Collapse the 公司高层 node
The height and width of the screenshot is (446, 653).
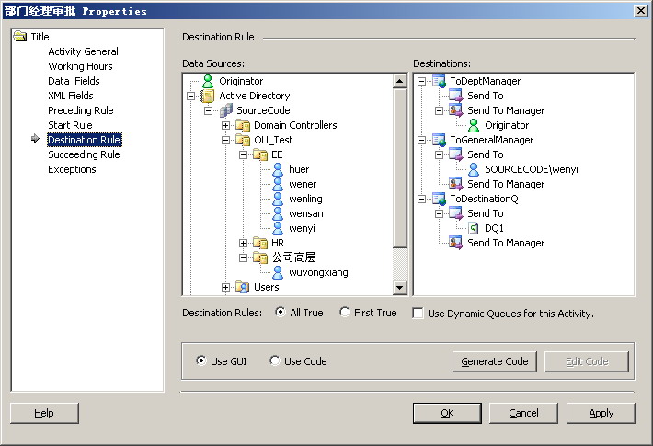point(243,258)
